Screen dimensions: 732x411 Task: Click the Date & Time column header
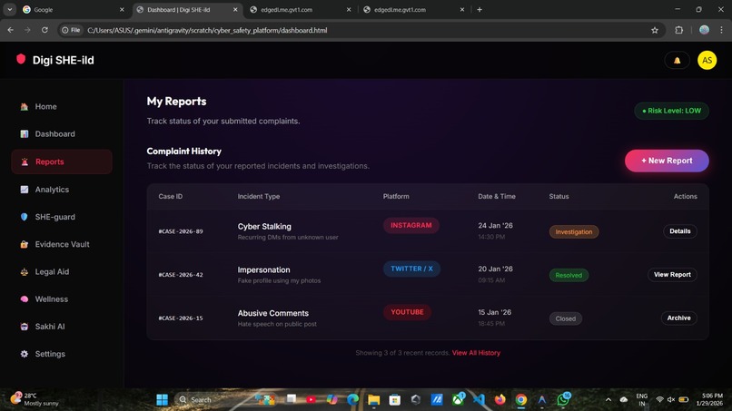click(x=497, y=196)
